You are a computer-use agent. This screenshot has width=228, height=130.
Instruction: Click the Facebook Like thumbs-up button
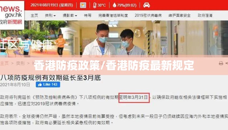48,84
